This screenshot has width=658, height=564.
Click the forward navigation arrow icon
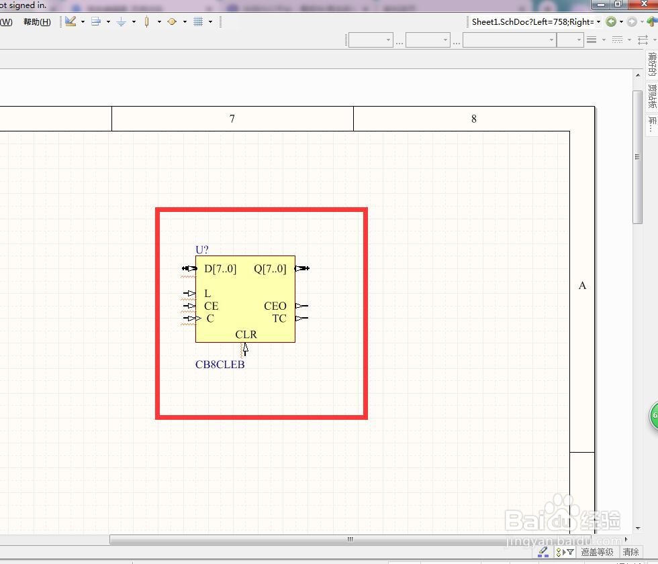632,21
